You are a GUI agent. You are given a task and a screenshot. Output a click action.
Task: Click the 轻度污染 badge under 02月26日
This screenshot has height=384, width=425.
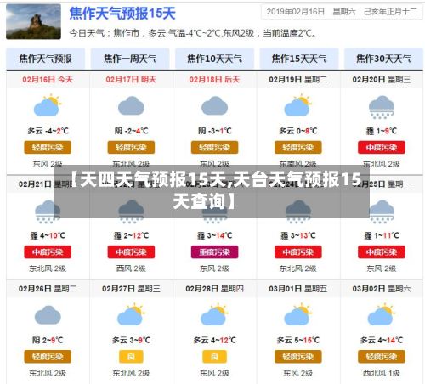[48, 357]
